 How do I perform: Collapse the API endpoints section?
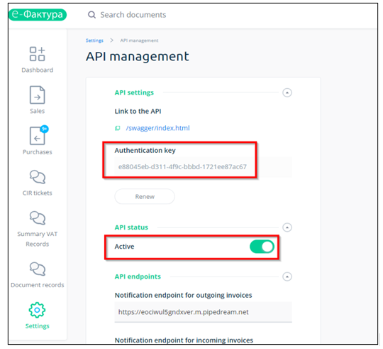pos(287,276)
